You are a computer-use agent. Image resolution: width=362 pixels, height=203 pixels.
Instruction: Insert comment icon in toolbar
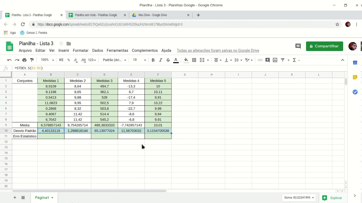click(x=268, y=60)
